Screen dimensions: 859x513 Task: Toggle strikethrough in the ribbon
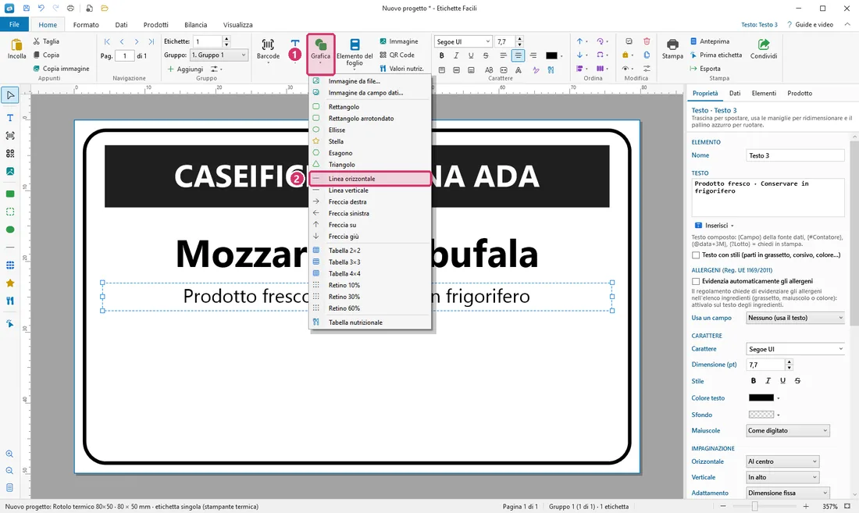pos(486,55)
